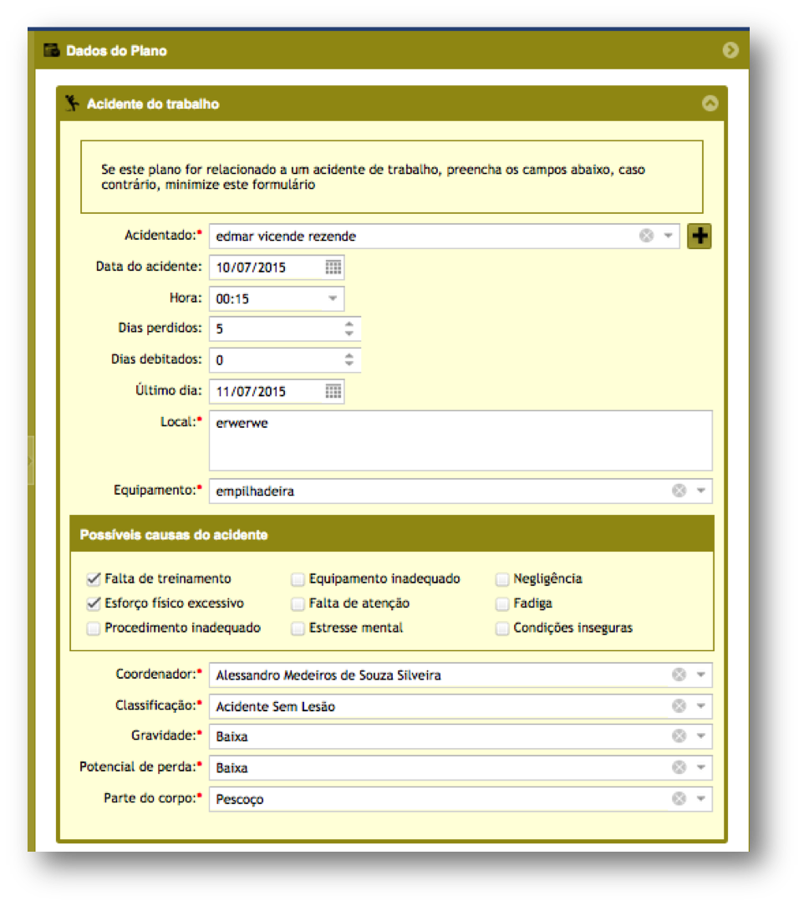This screenshot has height=906, width=804.
Task: Uncheck Esforço físico excessivo
Action: click(x=93, y=603)
